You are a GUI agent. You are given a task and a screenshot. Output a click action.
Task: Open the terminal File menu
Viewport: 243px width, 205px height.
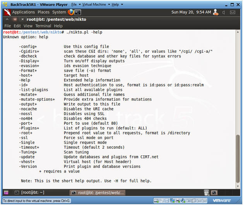point(8,26)
